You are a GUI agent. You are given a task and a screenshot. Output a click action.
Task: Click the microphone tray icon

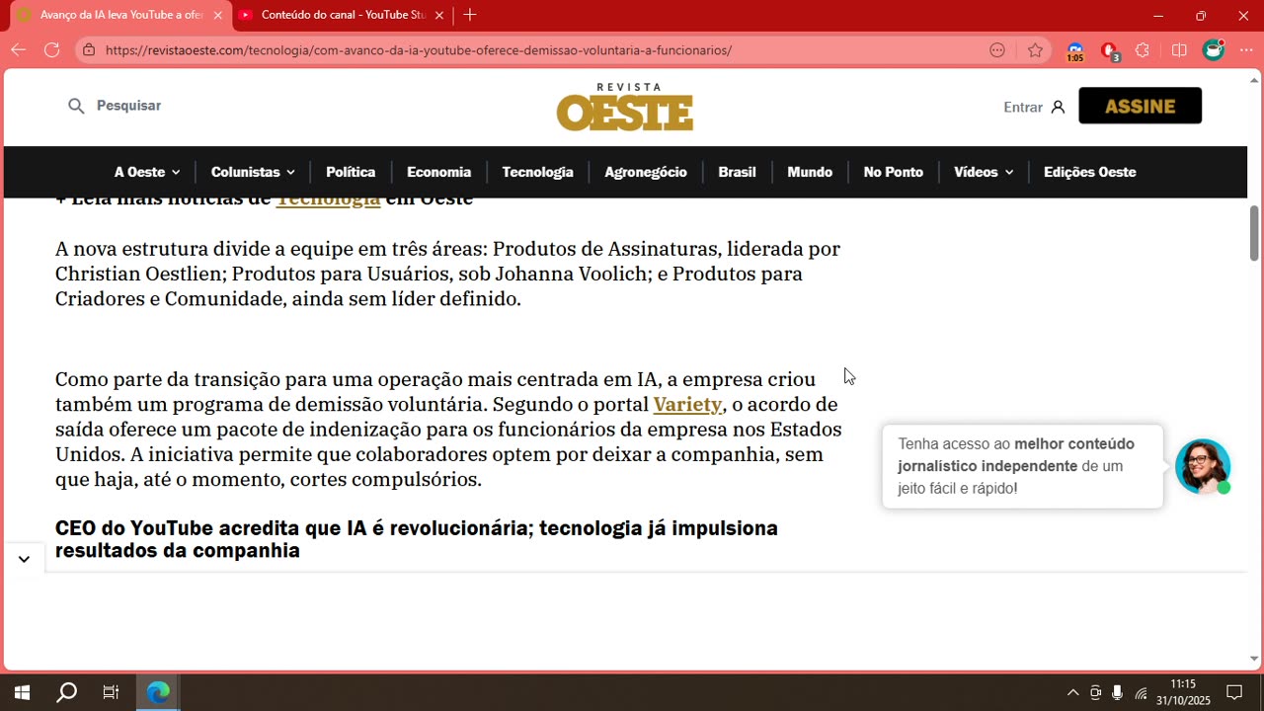(x=1117, y=692)
